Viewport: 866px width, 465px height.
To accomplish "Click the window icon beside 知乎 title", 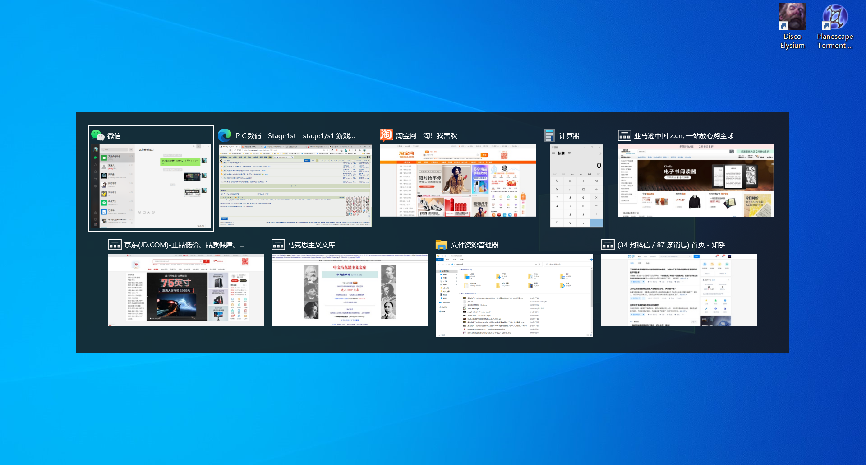I will (608, 245).
